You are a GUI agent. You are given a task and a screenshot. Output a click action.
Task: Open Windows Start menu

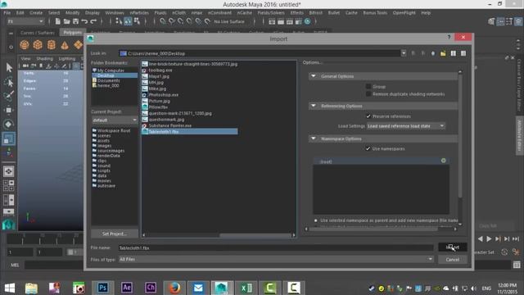pyautogui.click(x=10, y=288)
